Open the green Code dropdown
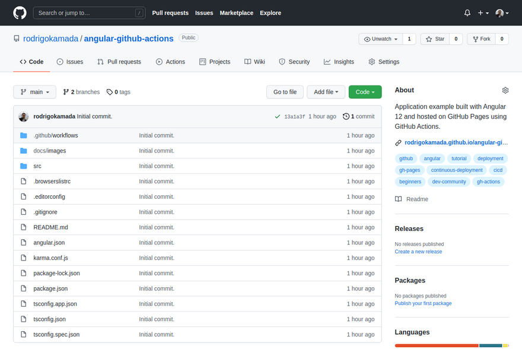The height and width of the screenshot is (349, 522). coord(365,92)
